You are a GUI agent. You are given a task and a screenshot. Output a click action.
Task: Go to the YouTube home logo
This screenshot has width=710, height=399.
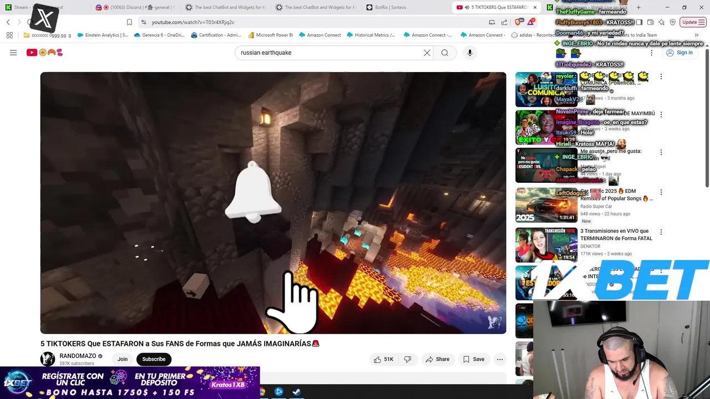[44, 53]
